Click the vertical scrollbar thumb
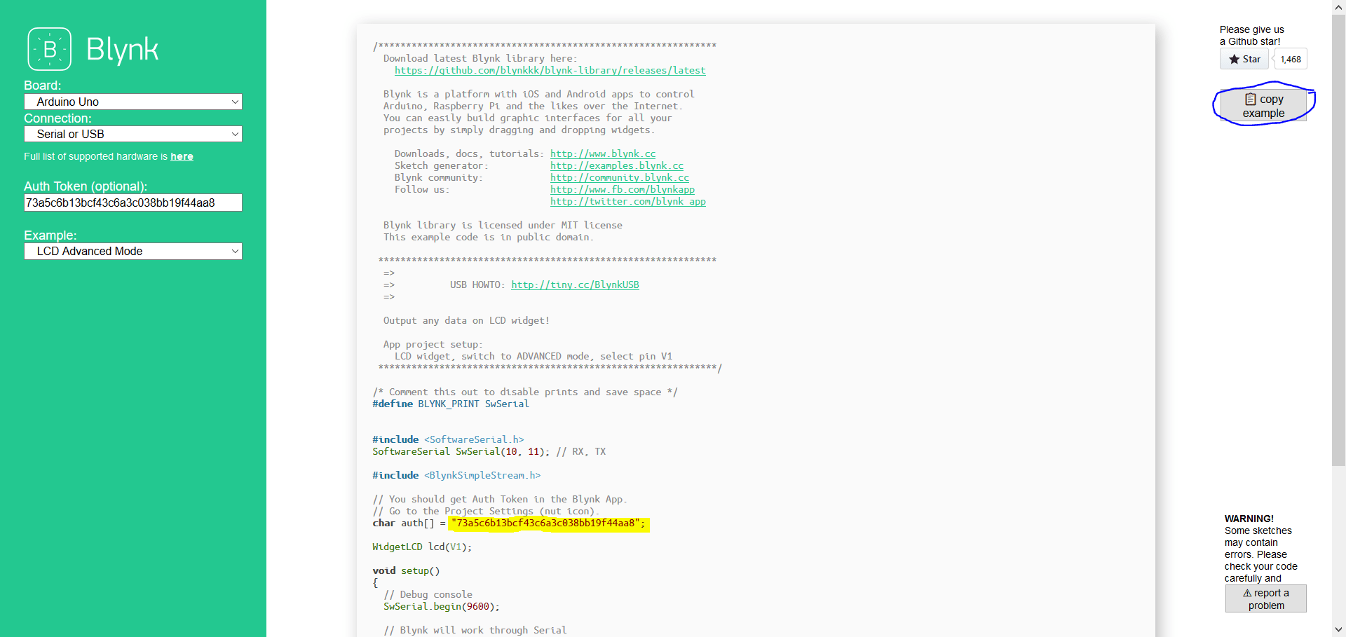The image size is (1346, 637). (1338, 240)
